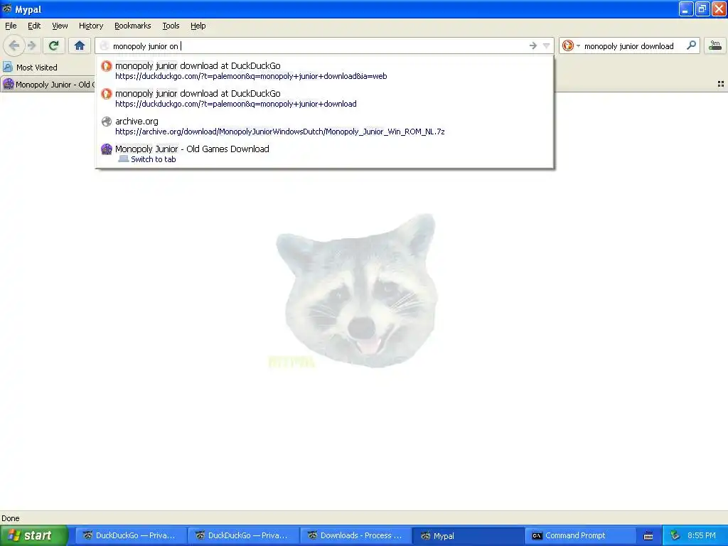Choose the second DuckDuckGo monopoly junior download suggestion

pos(324,98)
